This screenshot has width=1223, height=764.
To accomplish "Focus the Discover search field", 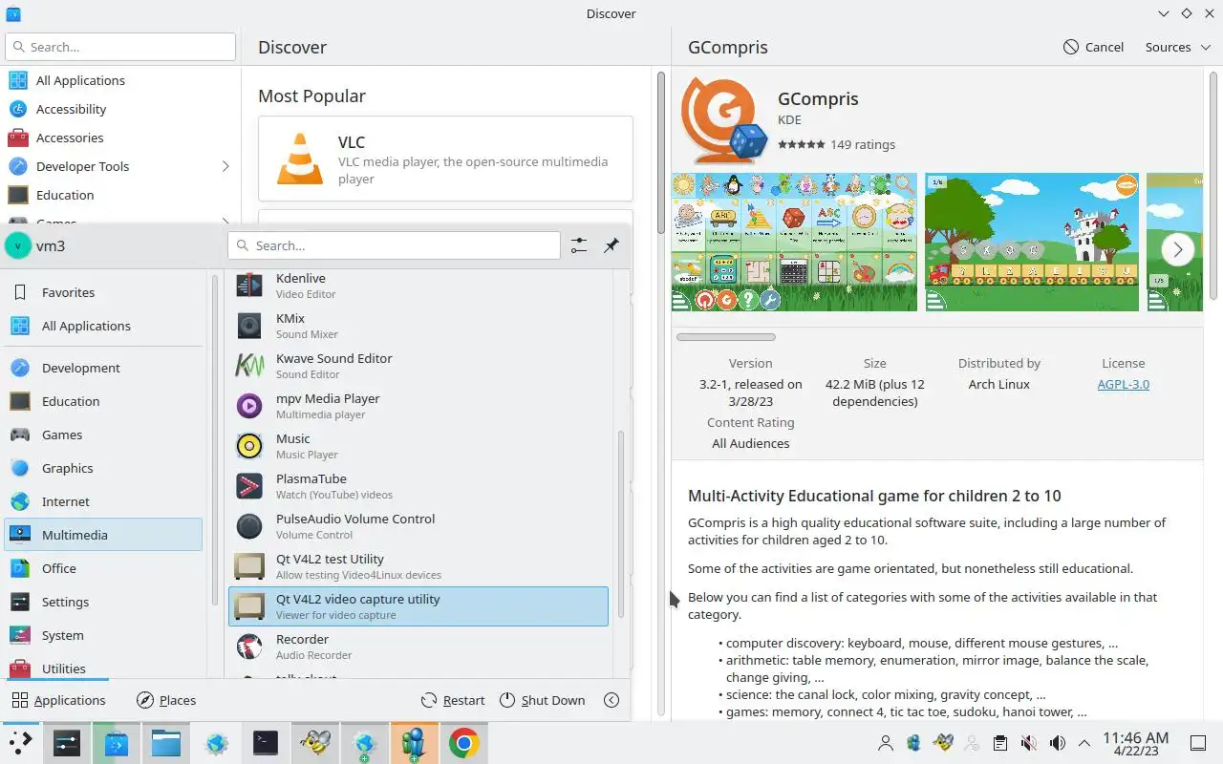I will tap(120, 47).
